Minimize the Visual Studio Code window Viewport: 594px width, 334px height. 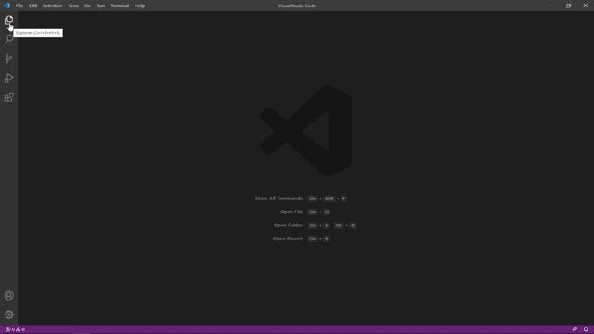[x=551, y=6]
